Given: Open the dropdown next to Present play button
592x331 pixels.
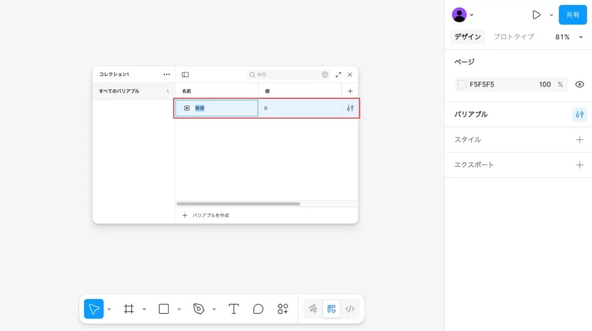Looking at the screenshot, I should click(551, 15).
